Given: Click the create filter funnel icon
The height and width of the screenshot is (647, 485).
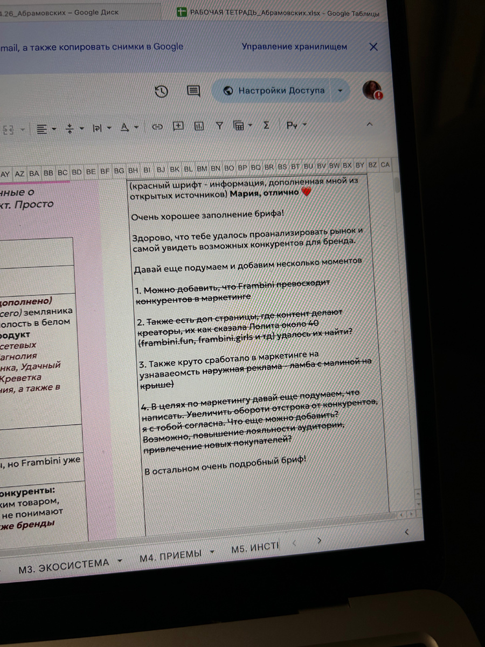Looking at the screenshot, I should pyautogui.click(x=219, y=126).
